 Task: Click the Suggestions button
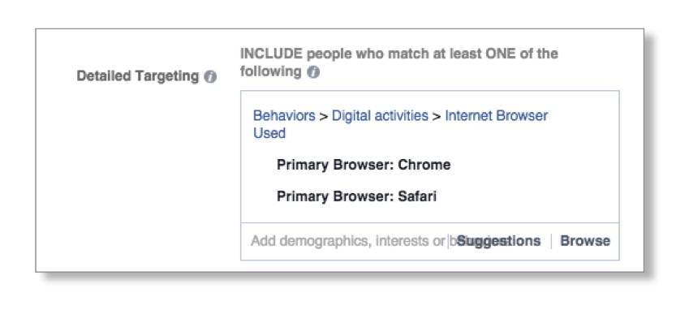tap(499, 241)
